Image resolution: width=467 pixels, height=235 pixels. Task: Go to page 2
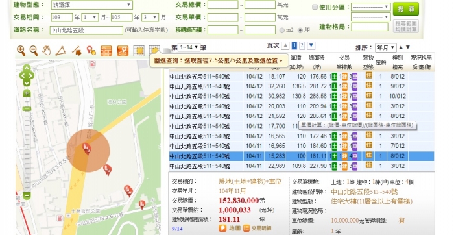tap(302, 45)
